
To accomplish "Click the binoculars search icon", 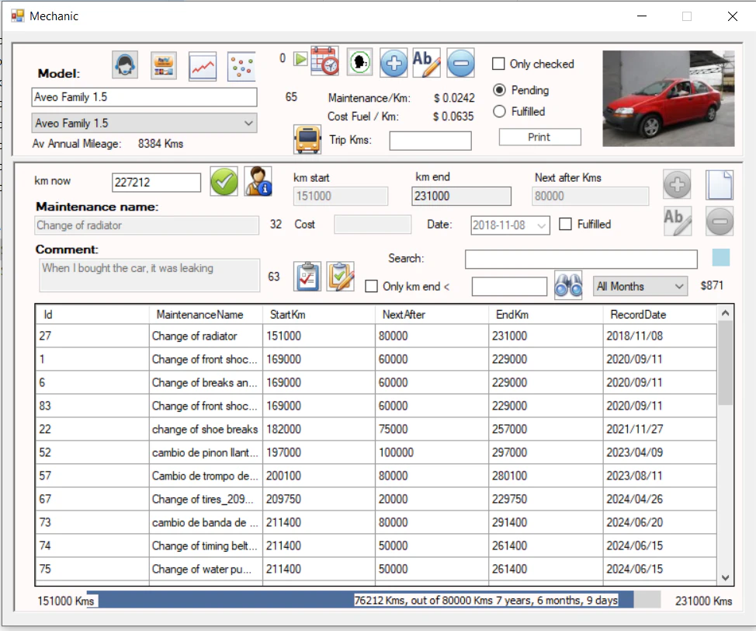I will (568, 285).
